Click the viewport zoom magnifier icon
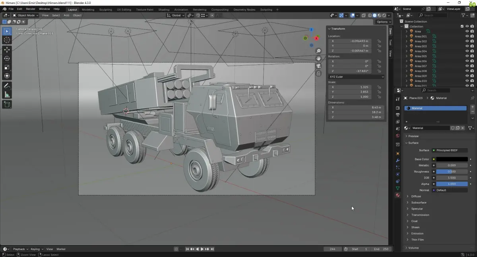 click(x=318, y=51)
